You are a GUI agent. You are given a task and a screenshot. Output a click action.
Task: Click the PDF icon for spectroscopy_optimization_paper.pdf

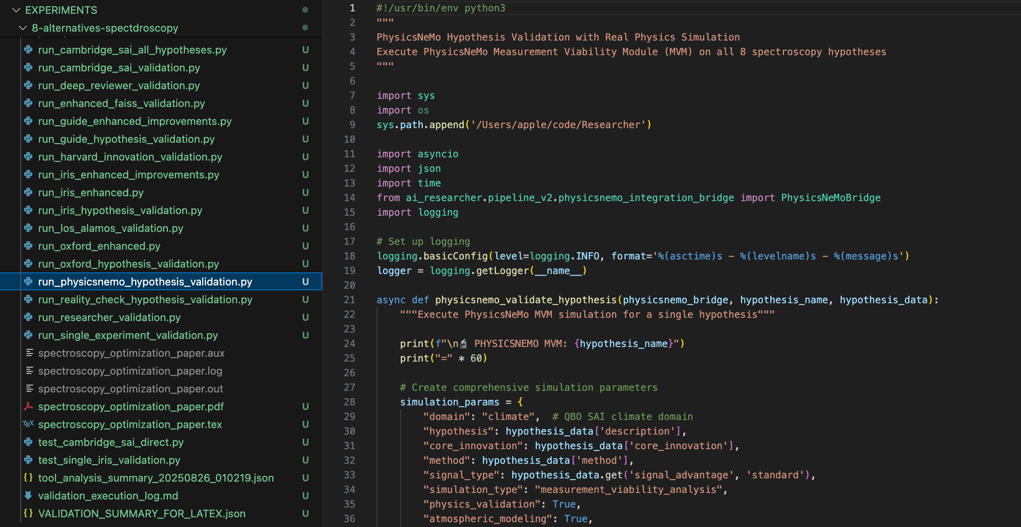coord(28,406)
